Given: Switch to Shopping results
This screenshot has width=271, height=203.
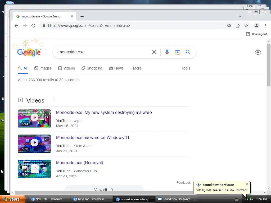Looking at the screenshot, I should tap(92, 68).
